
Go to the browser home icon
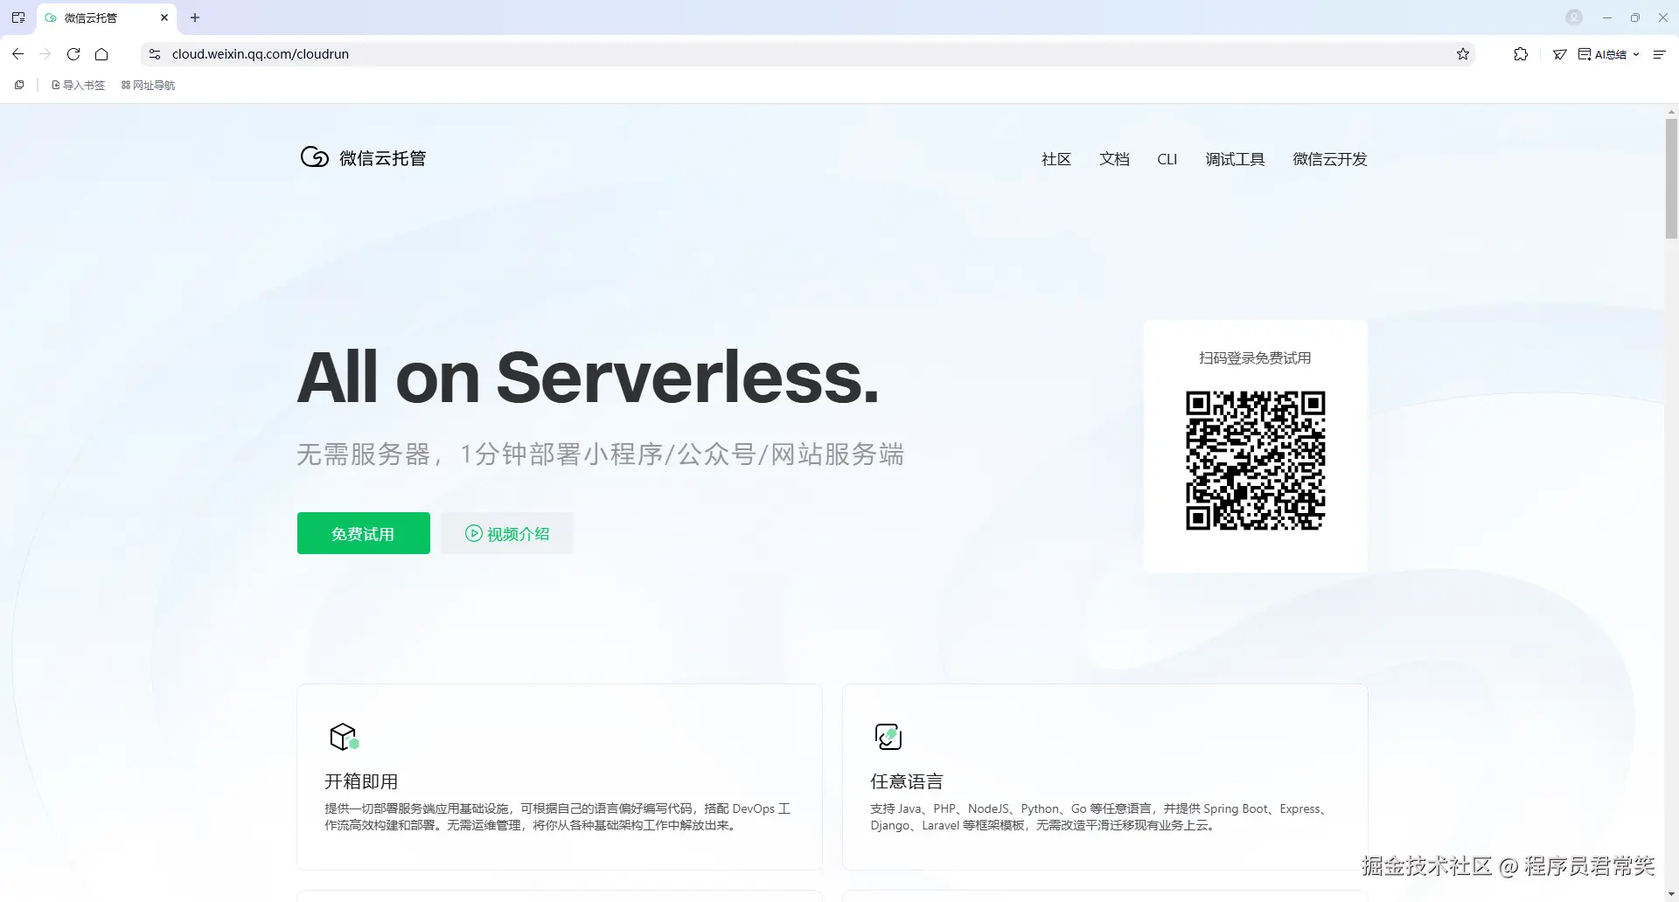(101, 54)
